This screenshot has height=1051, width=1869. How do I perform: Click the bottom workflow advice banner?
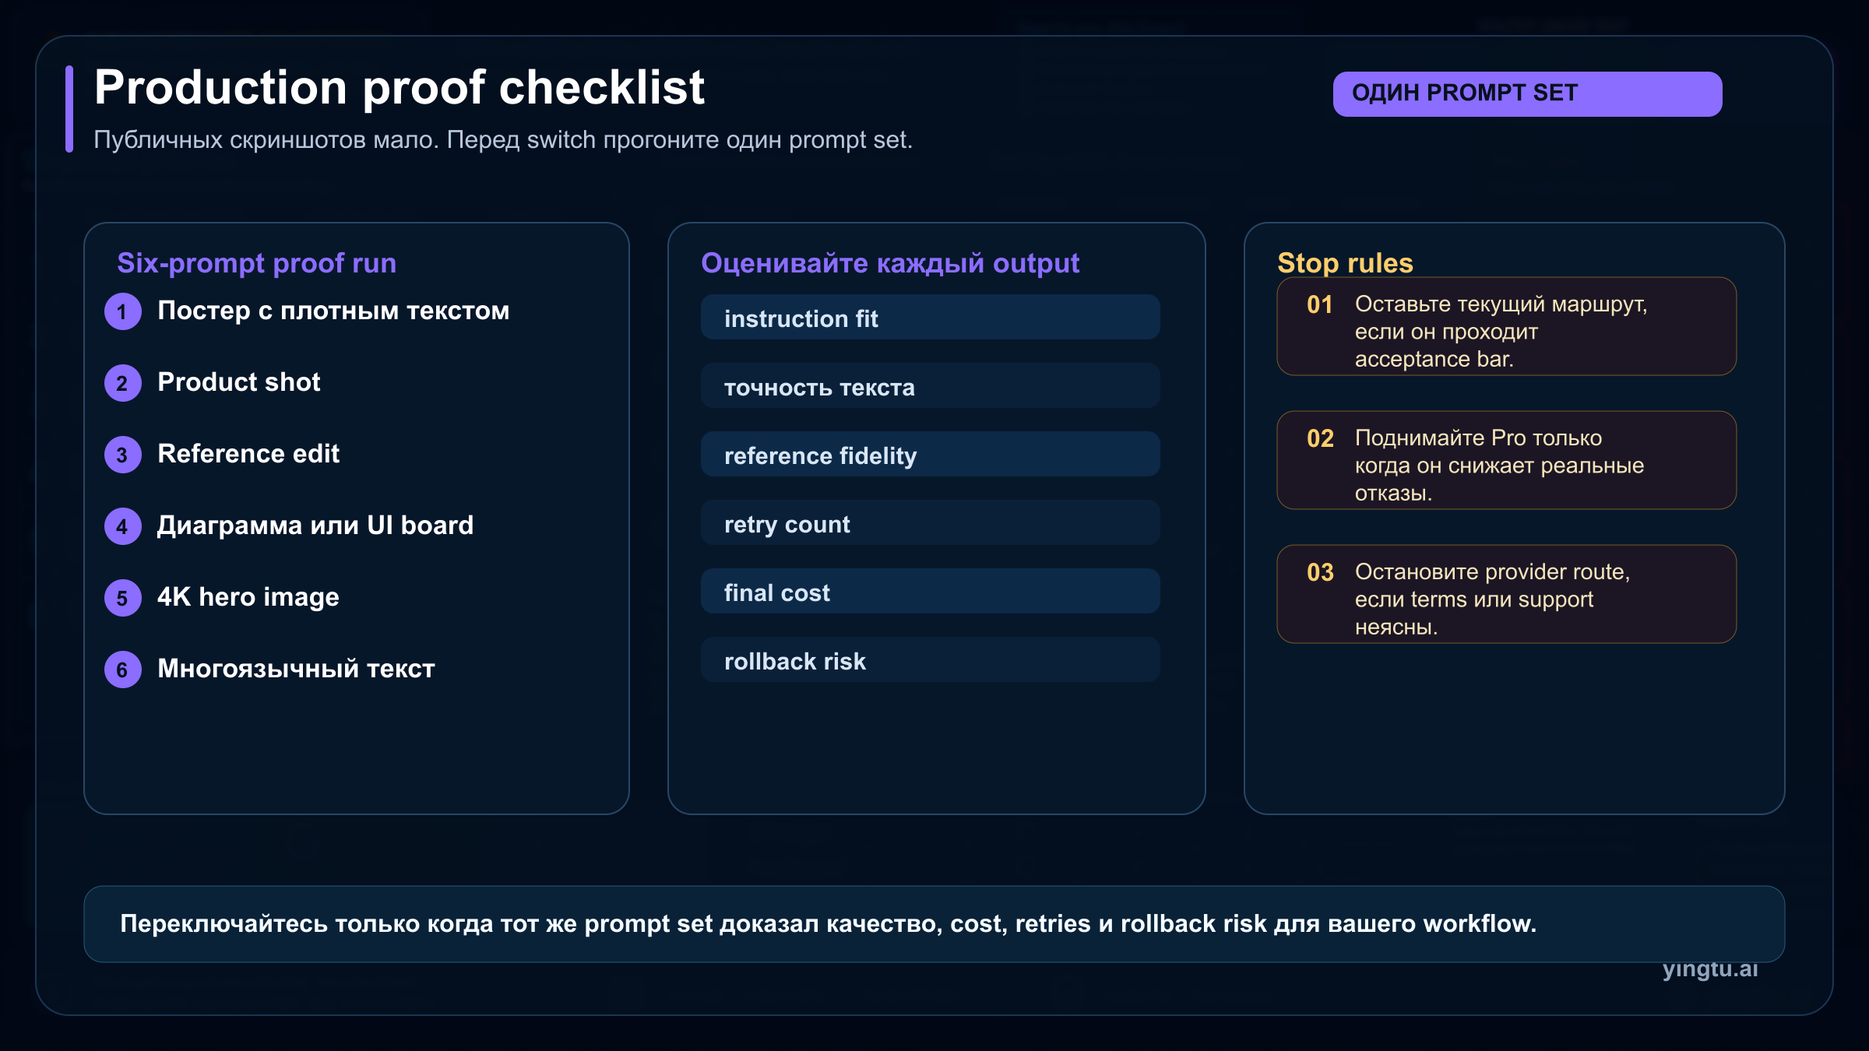(935, 924)
